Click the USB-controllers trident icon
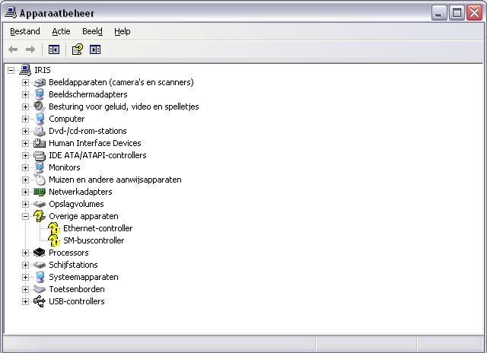487x353 pixels. pos(40,301)
